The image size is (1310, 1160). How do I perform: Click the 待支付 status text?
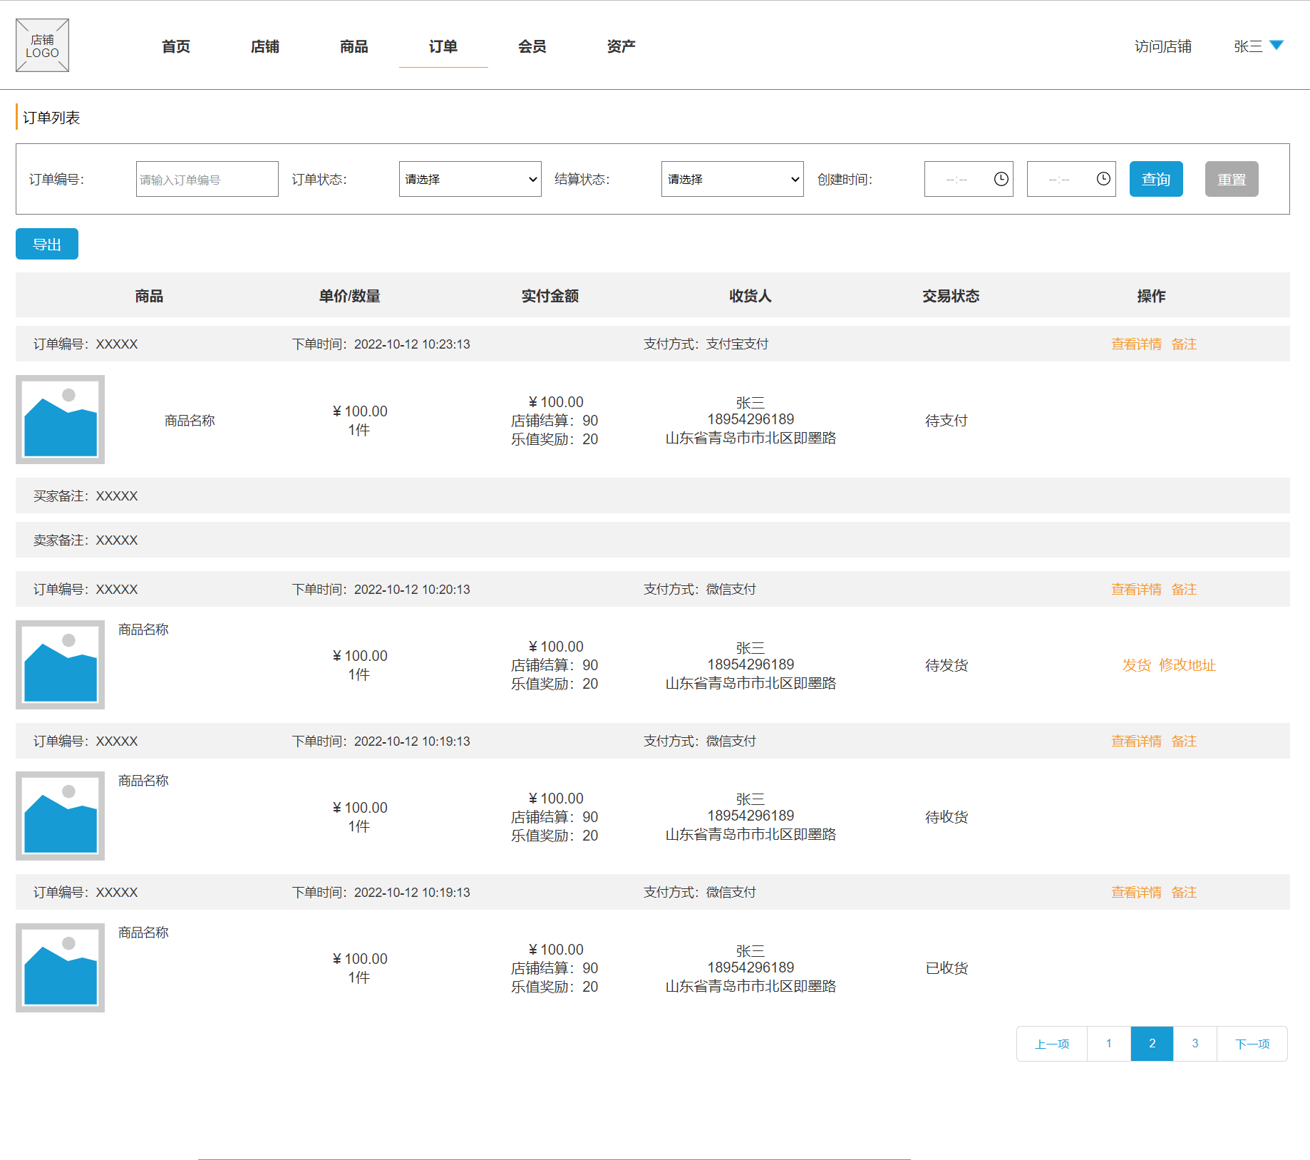point(947,421)
